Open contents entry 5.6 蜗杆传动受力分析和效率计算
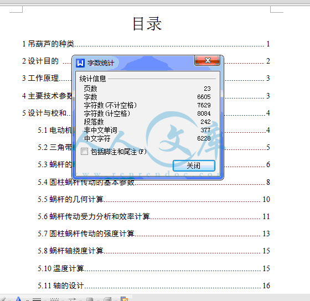This screenshot has height=301, width=310. click(154, 216)
